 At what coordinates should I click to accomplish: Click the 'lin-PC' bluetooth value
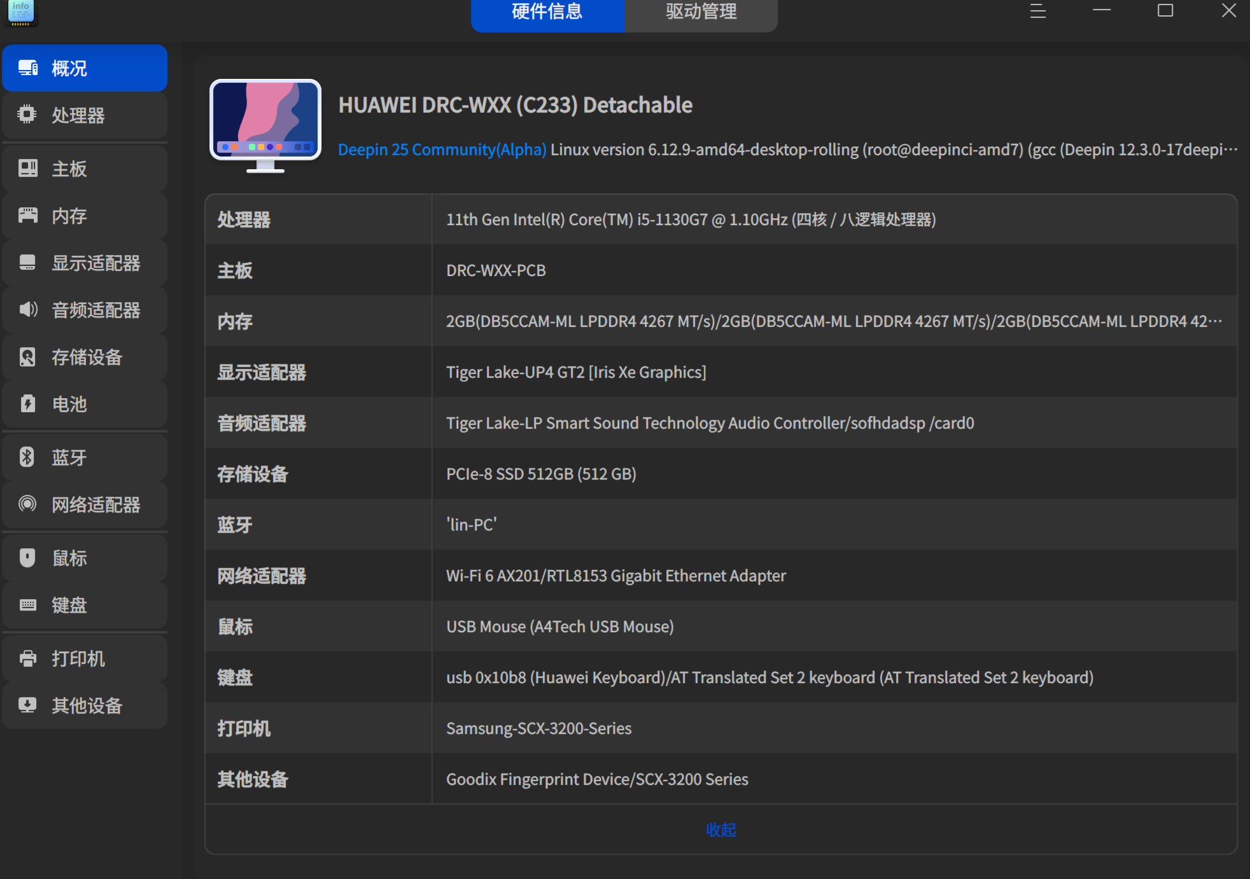click(472, 525)
